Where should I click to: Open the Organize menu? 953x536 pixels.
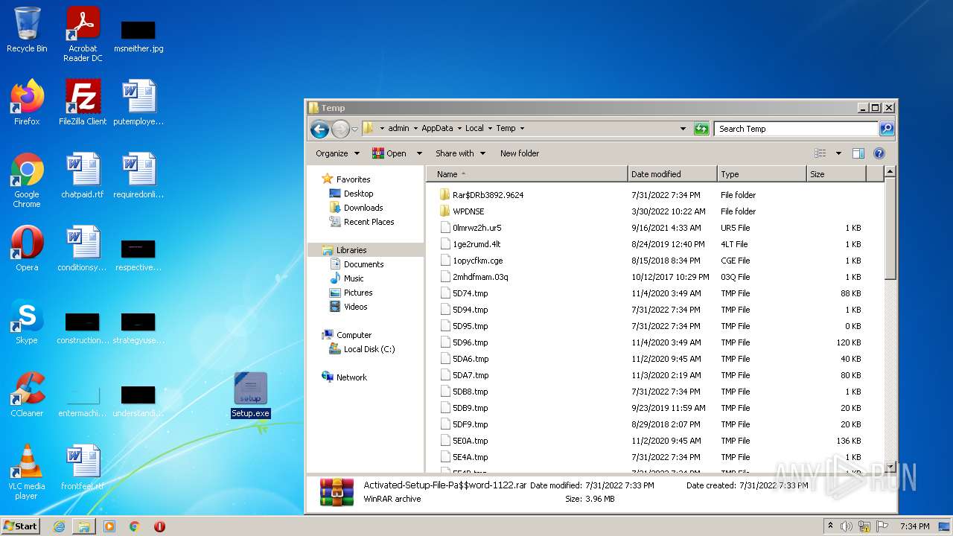pyautogui.click(x=337, y=153)
